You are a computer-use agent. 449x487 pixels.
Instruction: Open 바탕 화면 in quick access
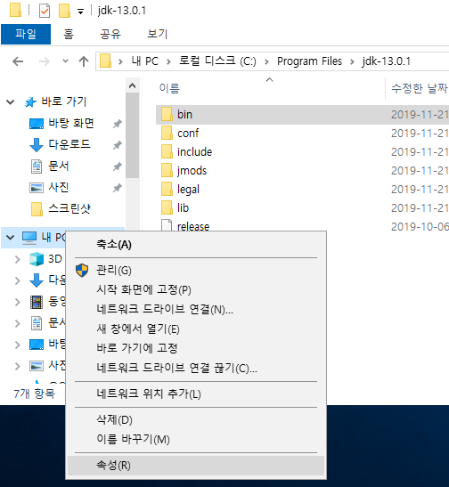coord(71,123)
